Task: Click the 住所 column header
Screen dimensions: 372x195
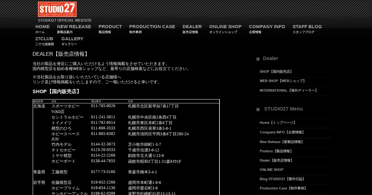Action: [x=131, y=102]
